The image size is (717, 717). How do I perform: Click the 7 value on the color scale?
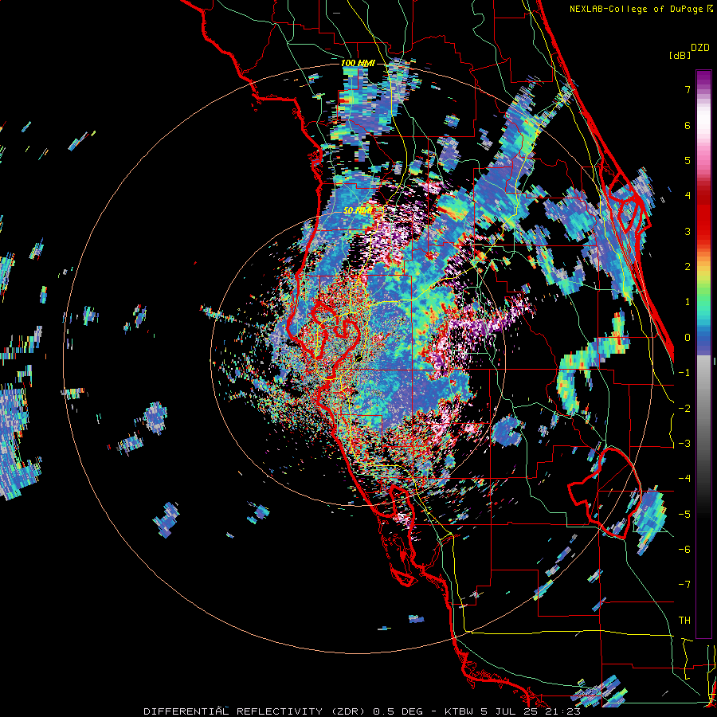tap(688, 89)
